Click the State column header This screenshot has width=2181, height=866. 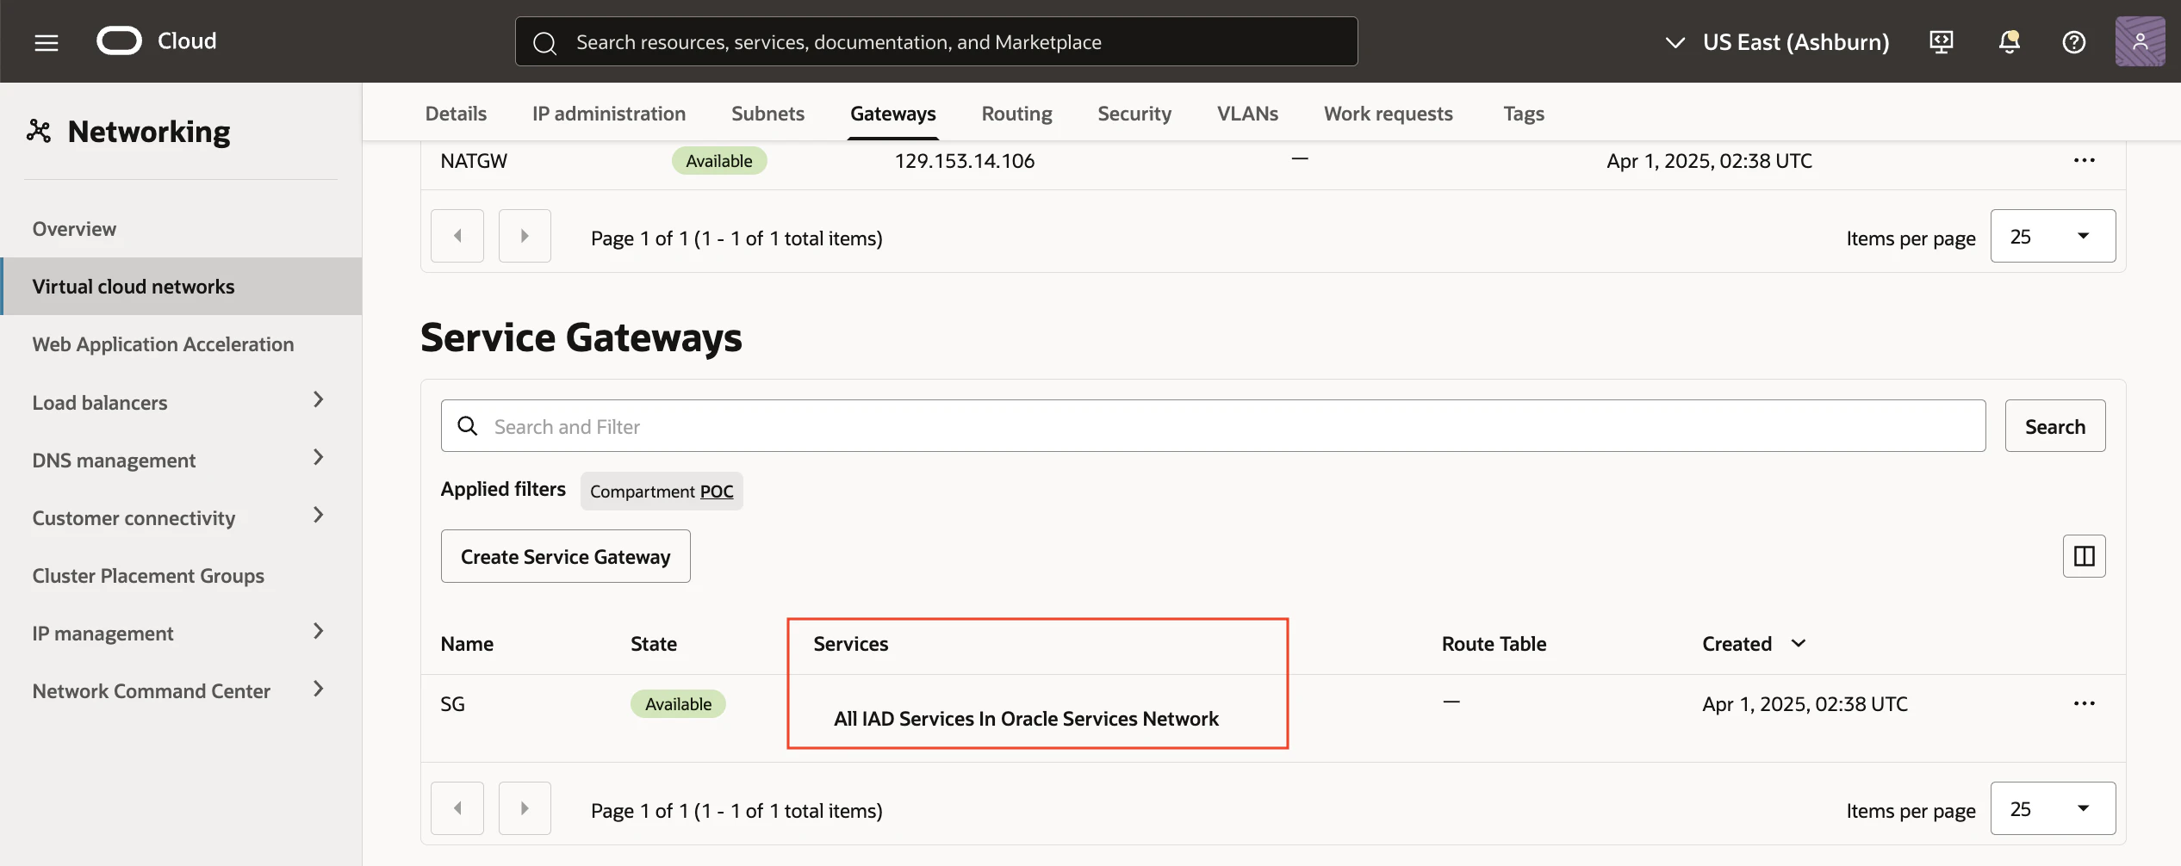pos(654,644)
